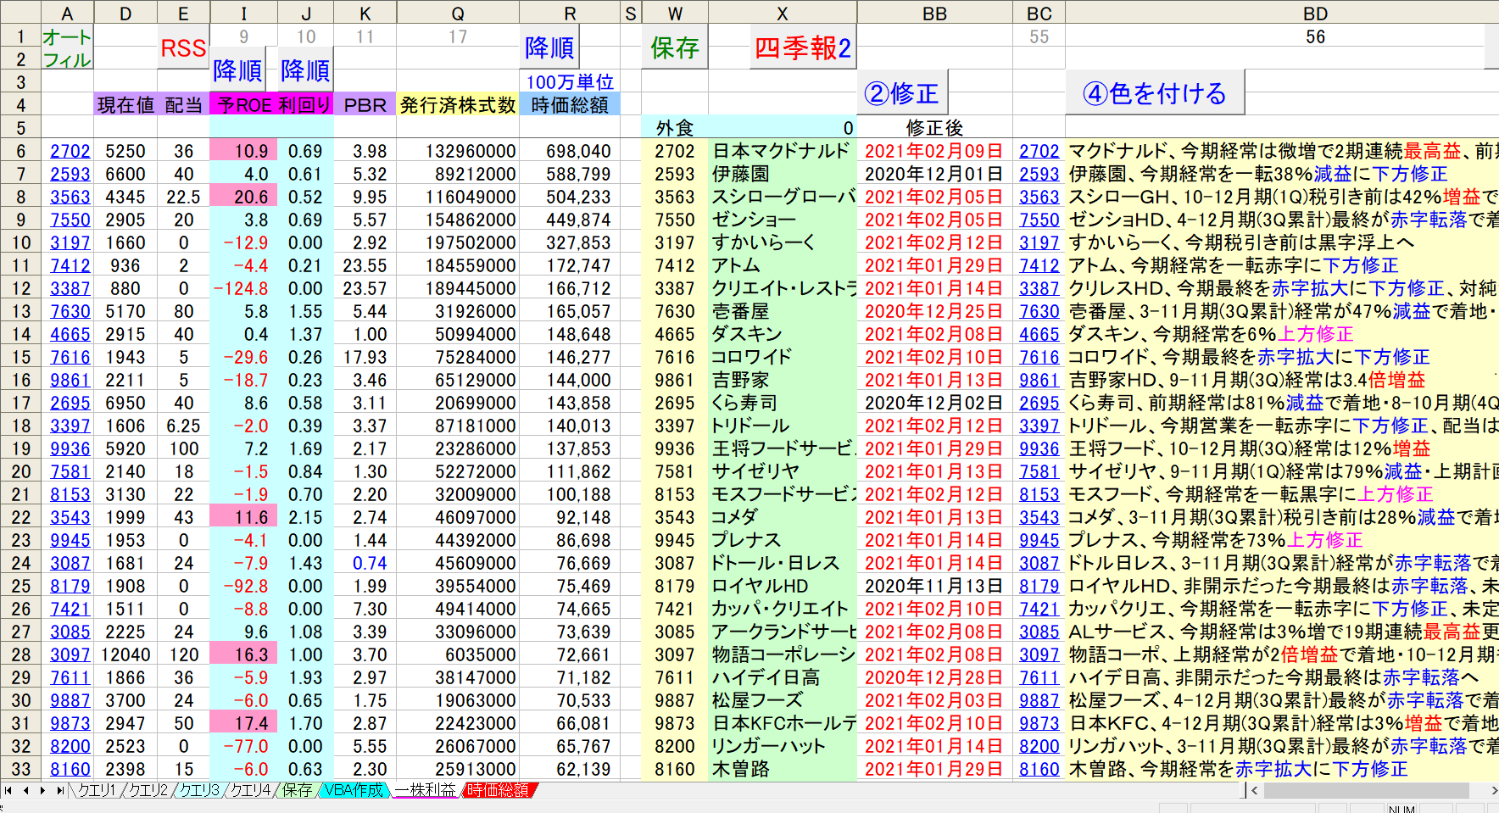Select blue PBR value 0.74
Image resolution: width=1499 pixels, height=813 pixels.
pyautogui.click(x=365, y=563)
